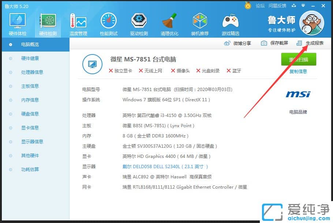Open 装机推荐 build recommendations
This screenshot has width=333, height=223.
point(200,23)
